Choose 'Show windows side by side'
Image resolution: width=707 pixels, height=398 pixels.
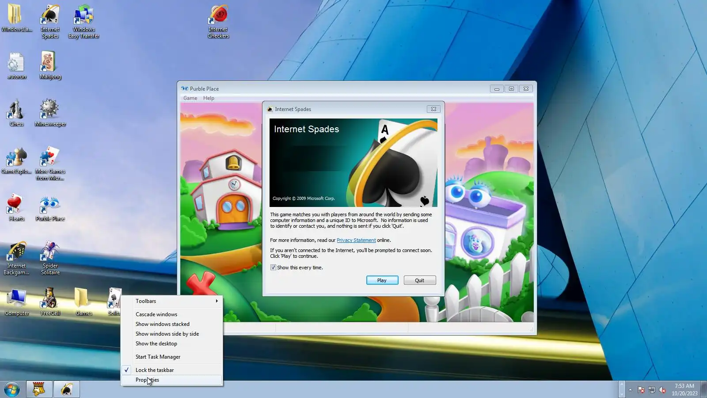[172, 334]
